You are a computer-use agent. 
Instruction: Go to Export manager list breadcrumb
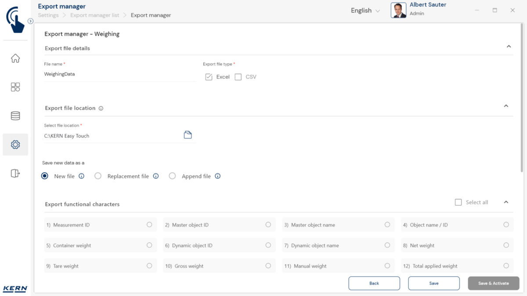[x=94, y=15]
